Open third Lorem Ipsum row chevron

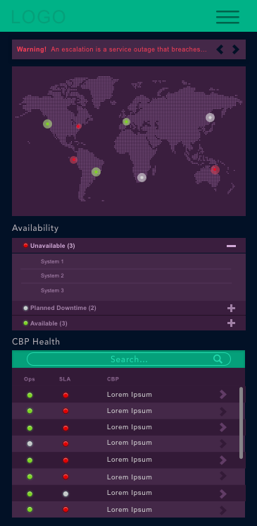[x=223, y=427]
